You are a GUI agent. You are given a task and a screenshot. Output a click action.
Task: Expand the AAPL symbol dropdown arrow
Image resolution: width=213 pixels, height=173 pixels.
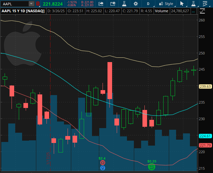31,4
